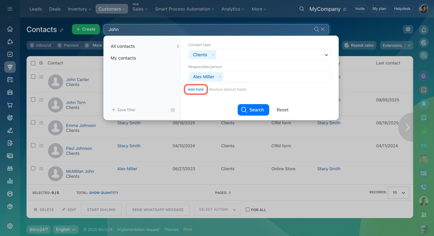This screenshot has height=236, width=434.
Task: Open the Analytics menu
Action: (233, 9)
